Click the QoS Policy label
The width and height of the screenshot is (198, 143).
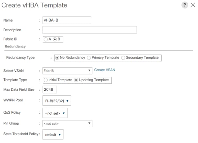click(12, 112)
